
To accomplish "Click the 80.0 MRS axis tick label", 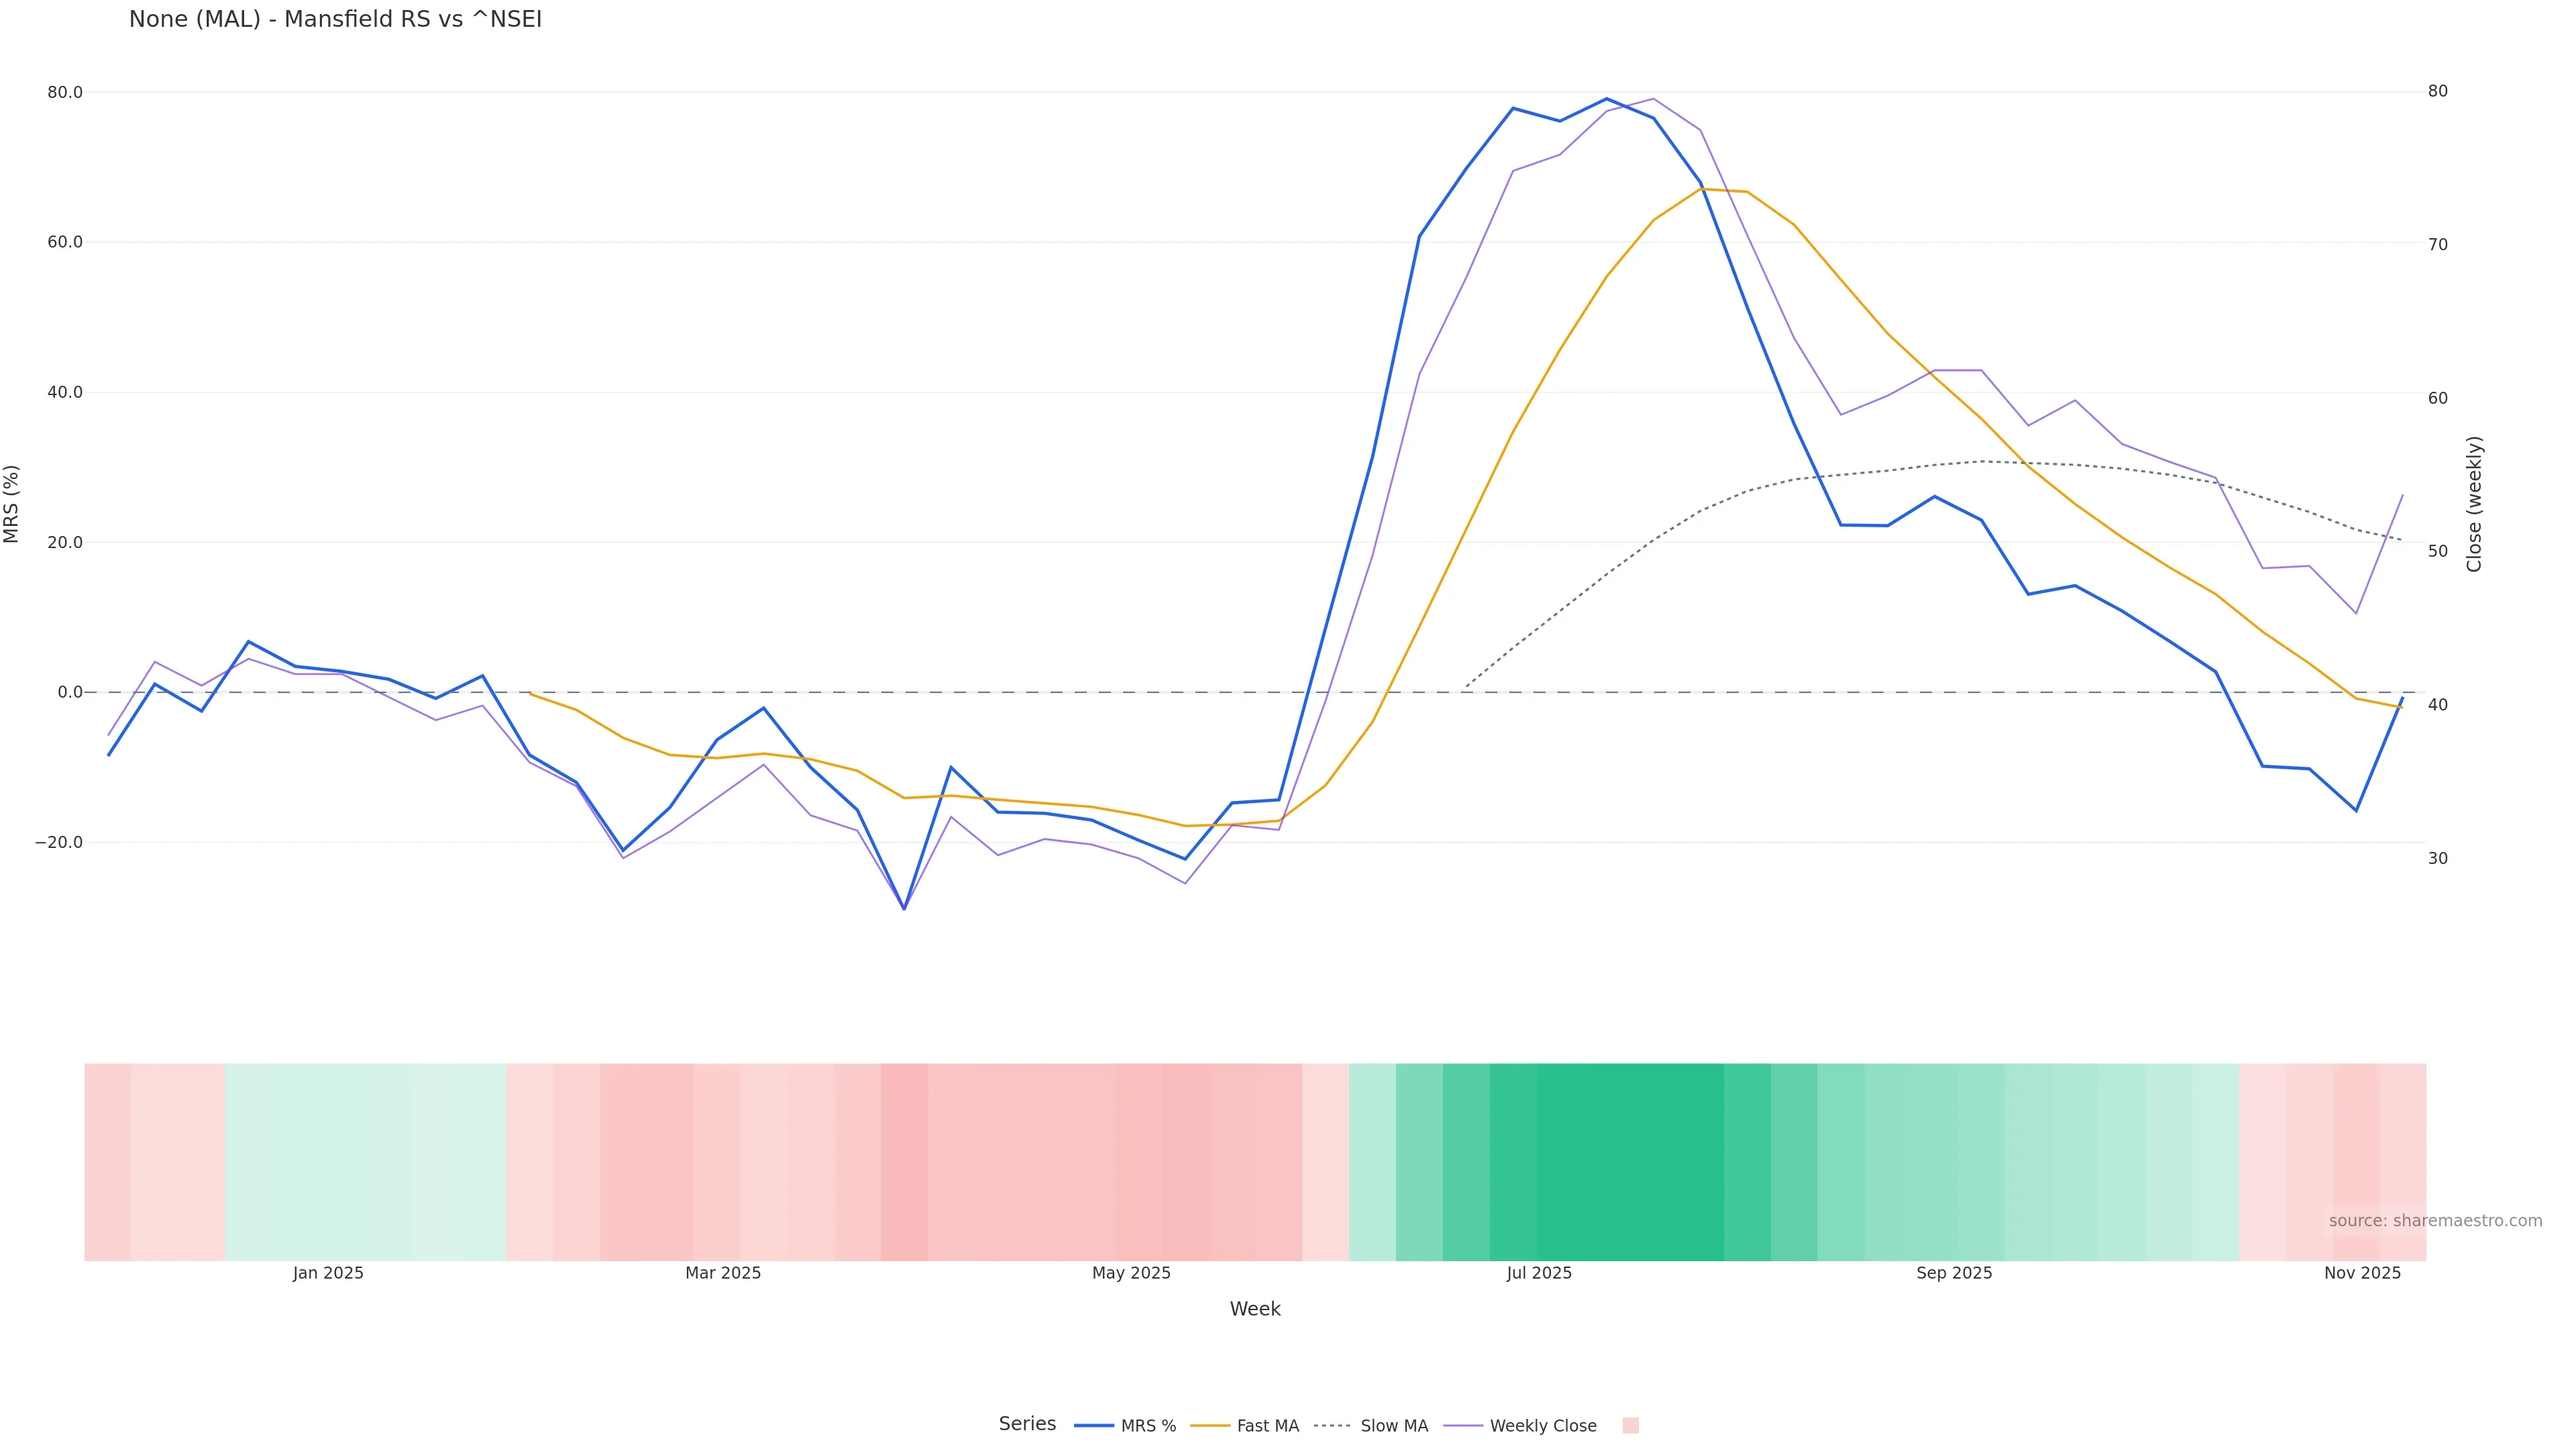I will click(65, 92).
